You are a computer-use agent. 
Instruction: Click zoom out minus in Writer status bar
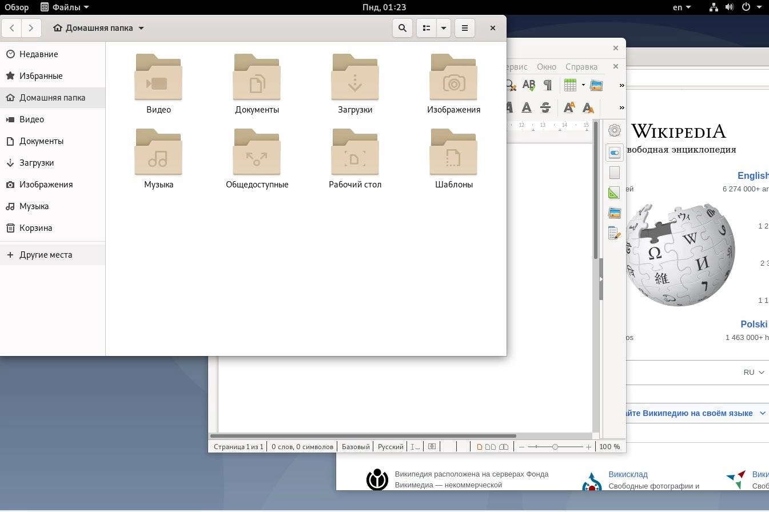click(x=521, y=447)
